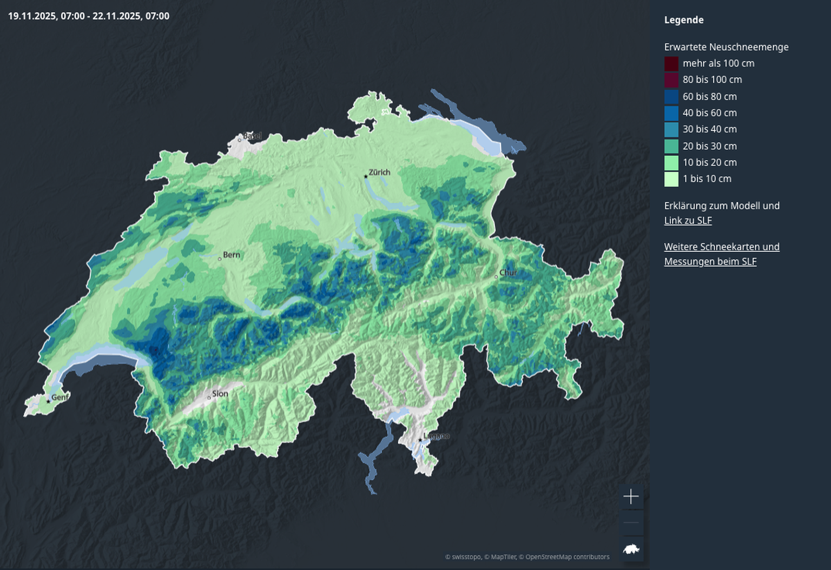
Task: Zoom out with the minus button
Action: coord(631,523)
